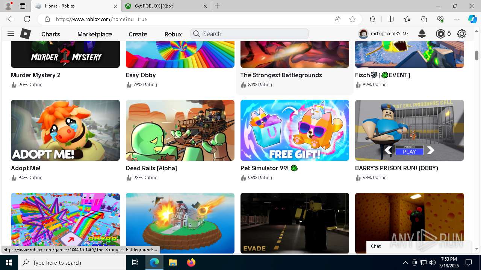Launch Firefox from the taskbar

click(x=191, y=262)
